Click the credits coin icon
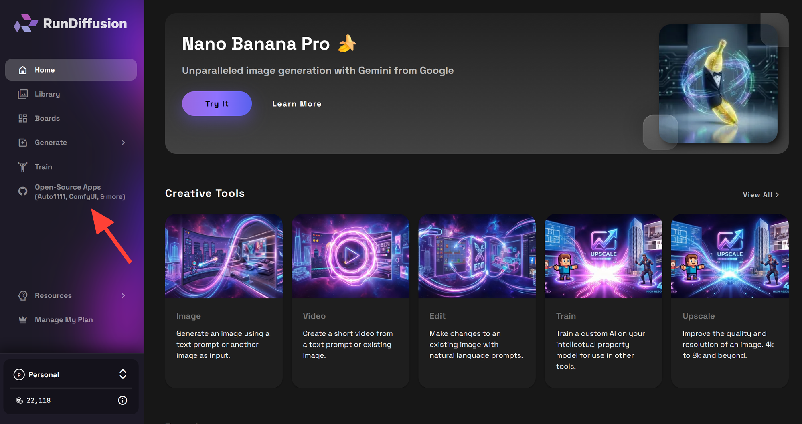This screenshot has height=424, width=802. pyautogui.click(x=19, y=400)
